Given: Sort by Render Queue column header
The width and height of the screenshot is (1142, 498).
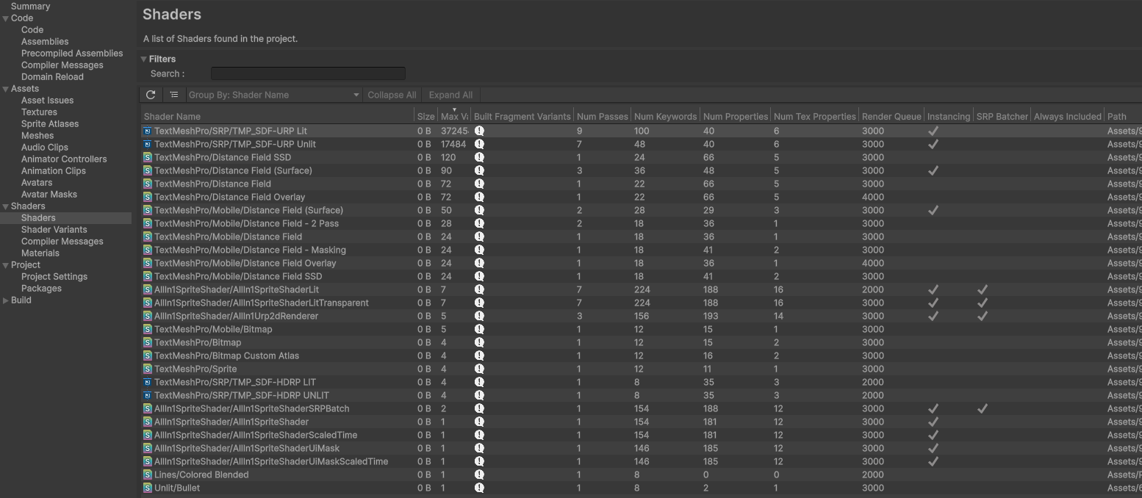Looking at the screenshot, I should click(891, 116).
